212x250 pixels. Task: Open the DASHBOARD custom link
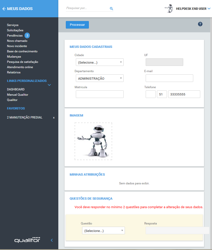tap(16, 89)
